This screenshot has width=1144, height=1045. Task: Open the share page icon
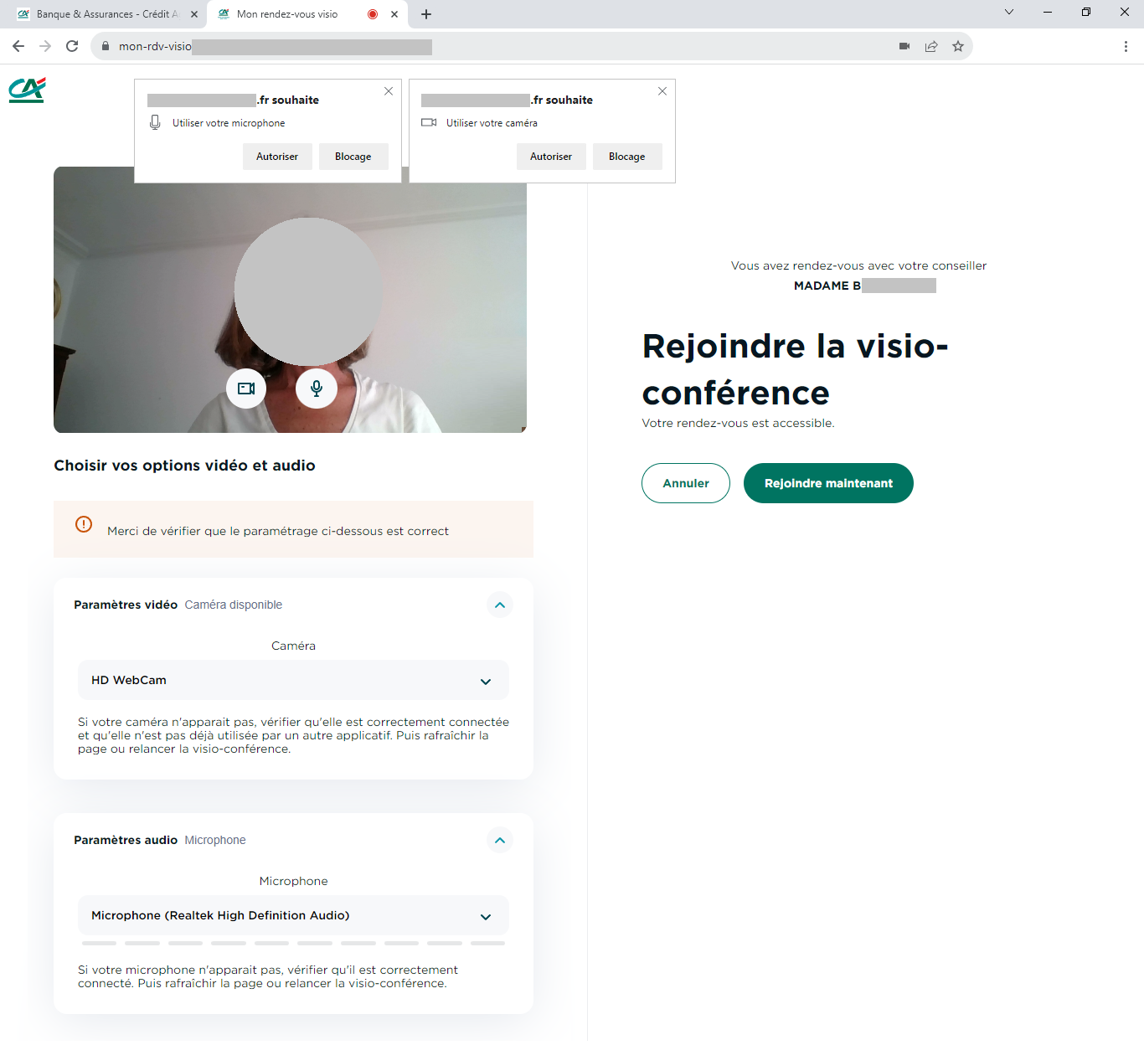(931, 47)
